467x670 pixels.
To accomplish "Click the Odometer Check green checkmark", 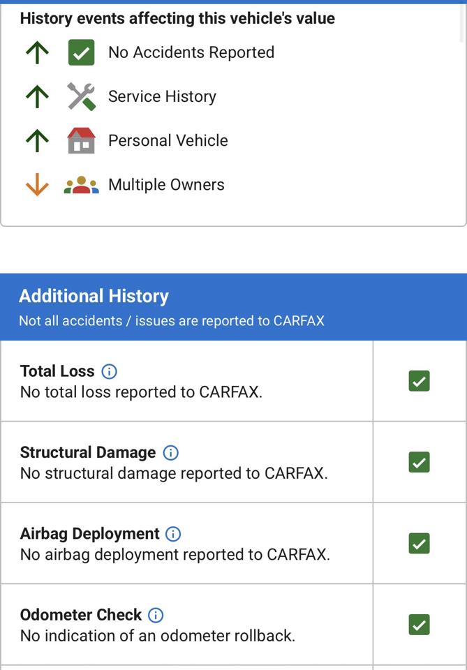I will [x=419, y=624].
